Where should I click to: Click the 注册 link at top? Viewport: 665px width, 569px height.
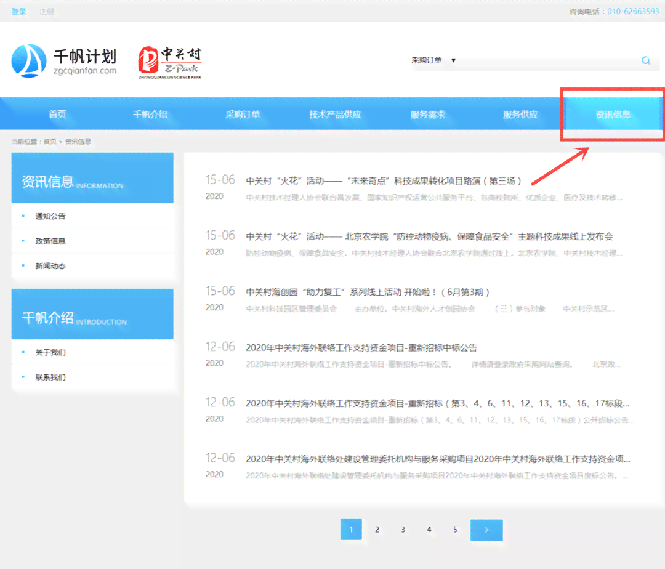click(47, 12)
